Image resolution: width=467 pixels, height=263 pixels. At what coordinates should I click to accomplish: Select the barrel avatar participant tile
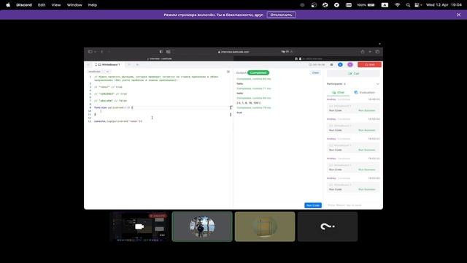coord(265,226)
